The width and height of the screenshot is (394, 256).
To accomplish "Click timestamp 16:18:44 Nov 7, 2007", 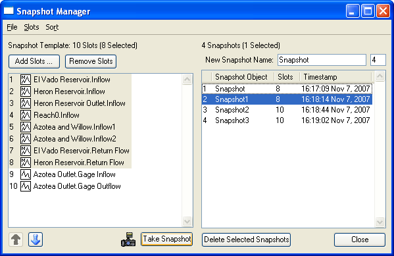I will 335,110.
